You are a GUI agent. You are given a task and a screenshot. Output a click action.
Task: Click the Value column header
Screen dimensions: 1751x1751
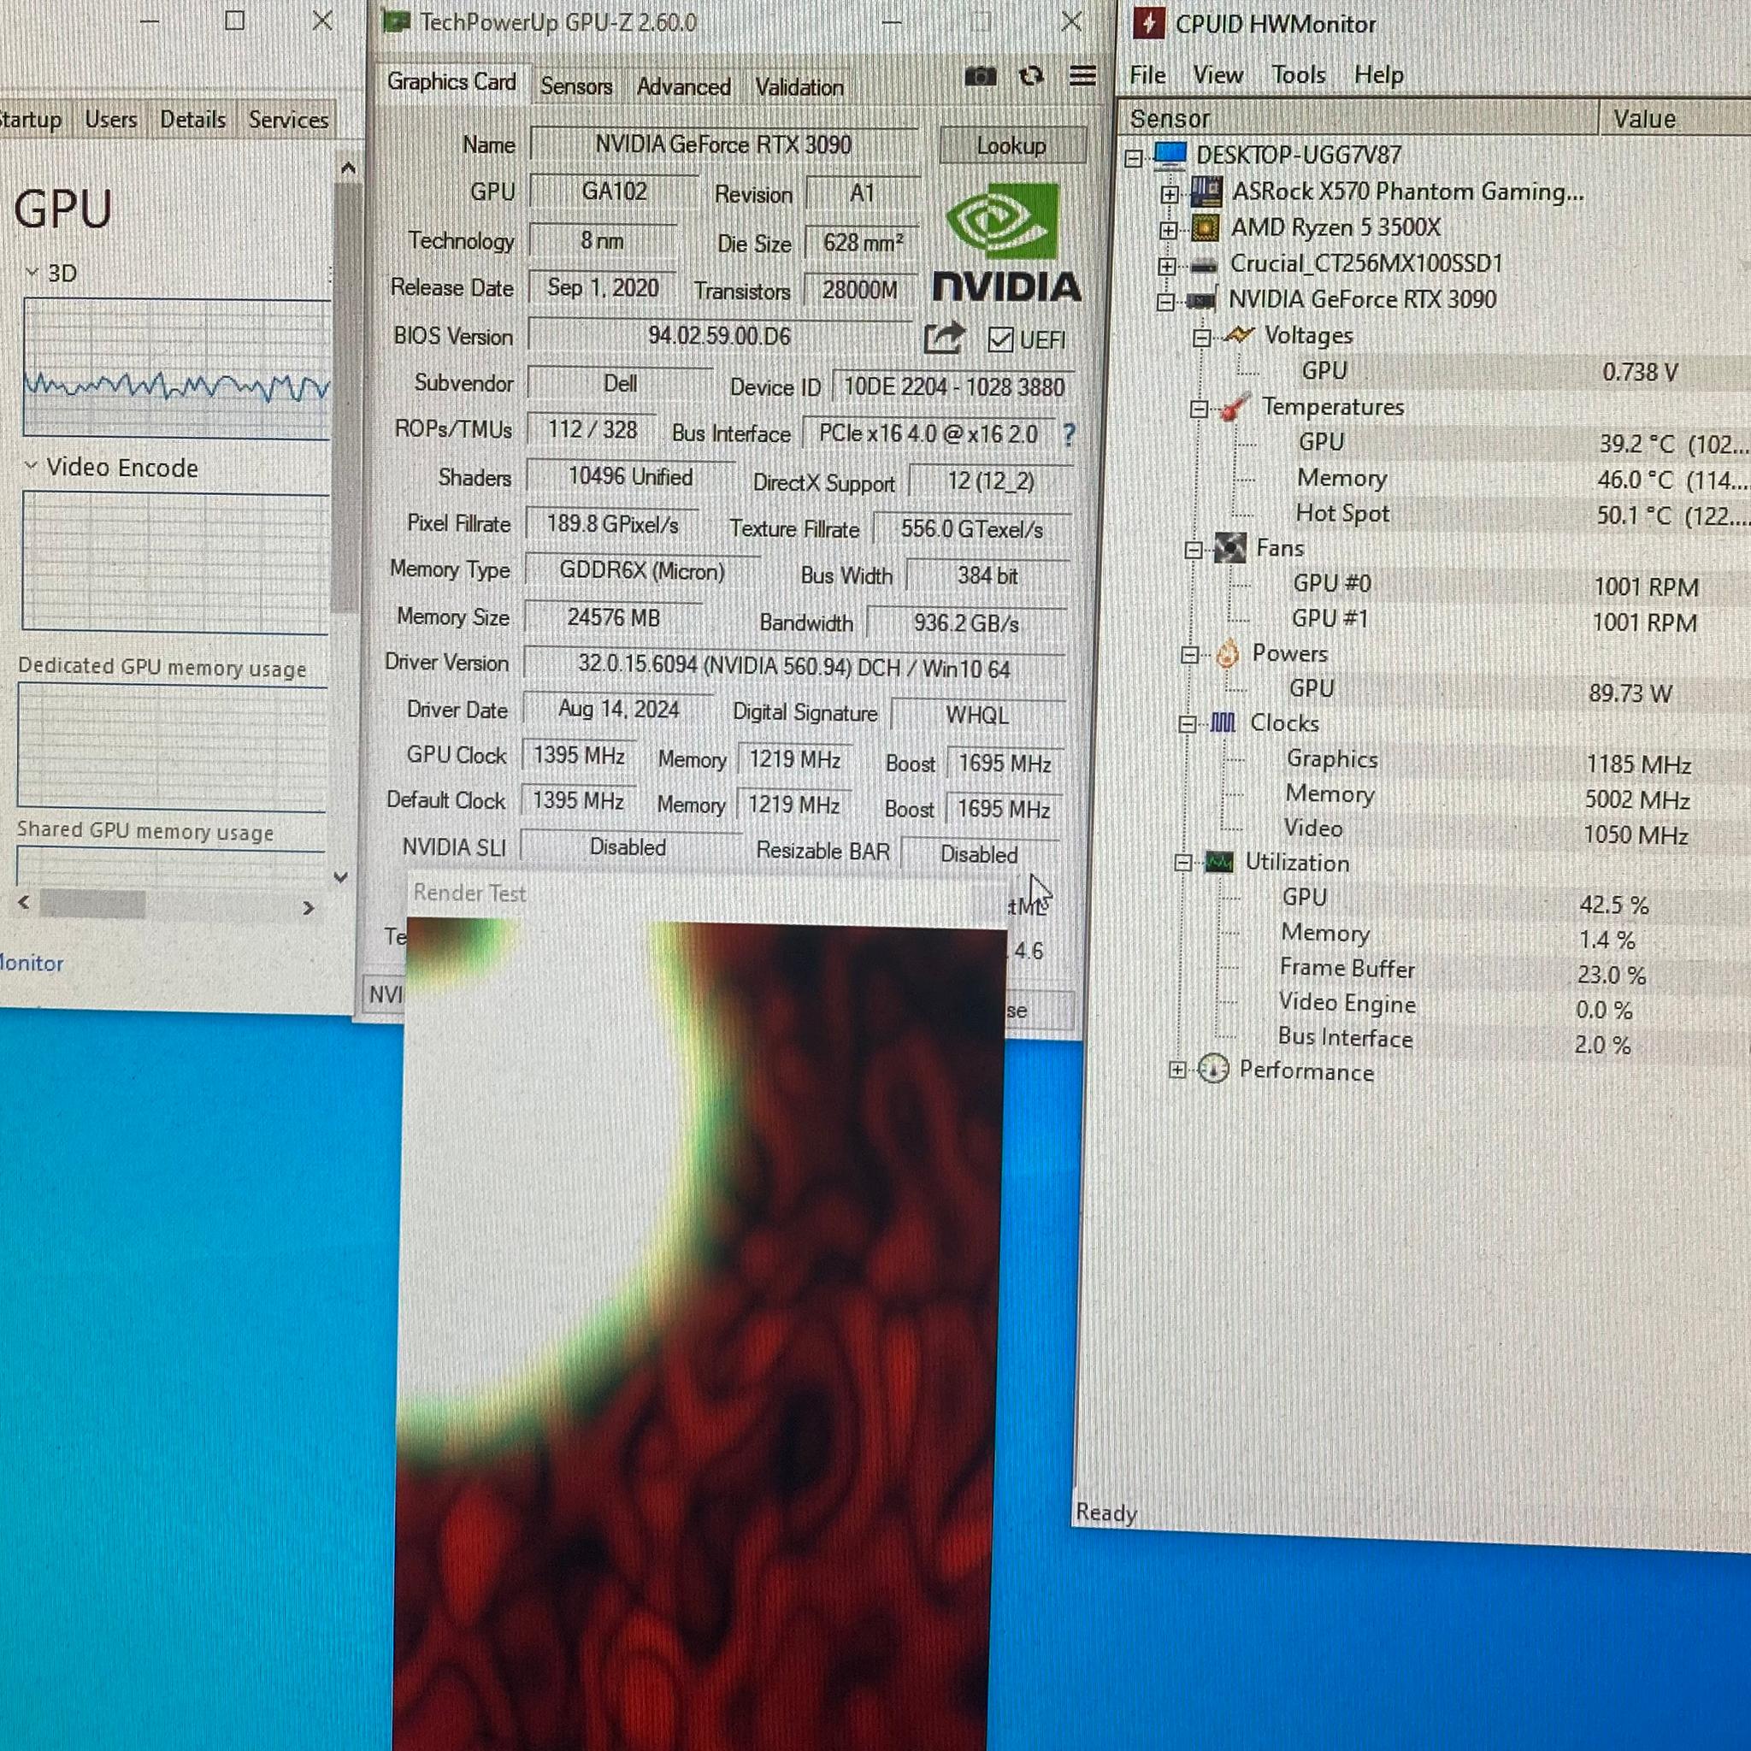click(x=1675, y=119)
